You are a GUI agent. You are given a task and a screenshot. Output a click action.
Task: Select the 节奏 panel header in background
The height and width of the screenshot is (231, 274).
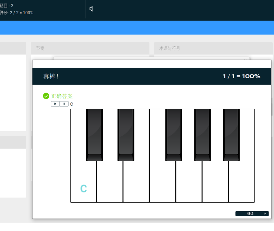[90, 48]
